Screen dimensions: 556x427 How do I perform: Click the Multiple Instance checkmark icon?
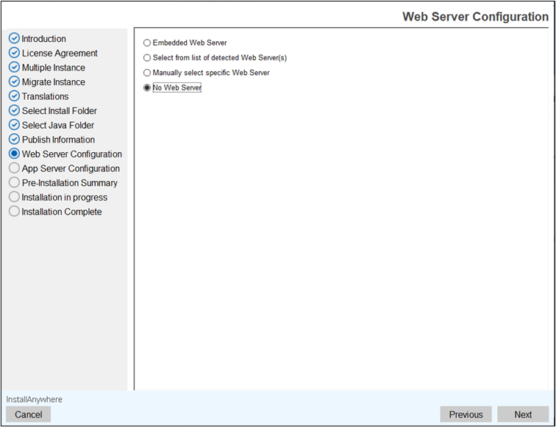click(14, 68)
